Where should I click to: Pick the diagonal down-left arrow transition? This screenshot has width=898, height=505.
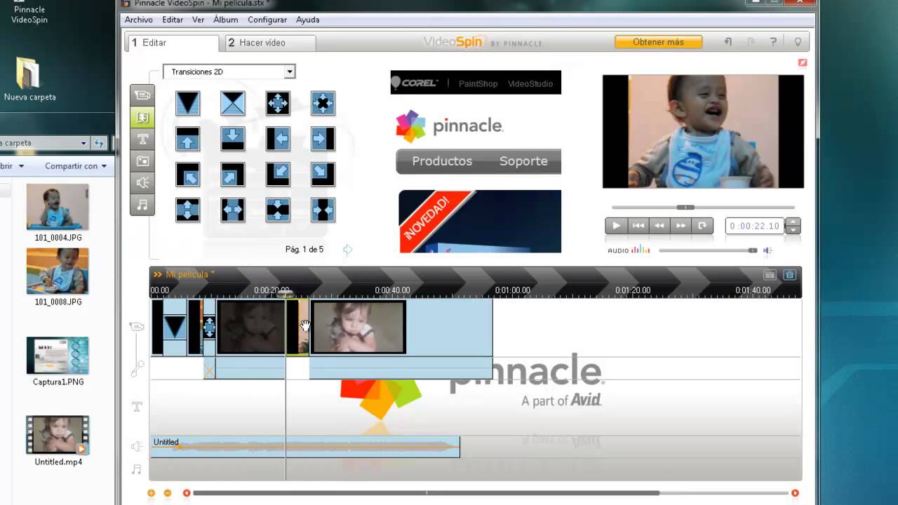click(x=278, y=174)
